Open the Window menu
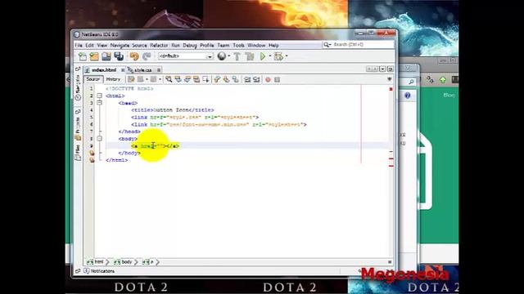This screenshot has height=294, width=524. point(256,46)
